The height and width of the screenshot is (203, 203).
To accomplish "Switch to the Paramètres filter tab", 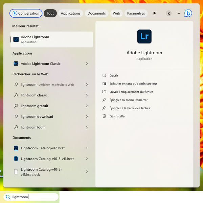I will (x=136, y=13).
